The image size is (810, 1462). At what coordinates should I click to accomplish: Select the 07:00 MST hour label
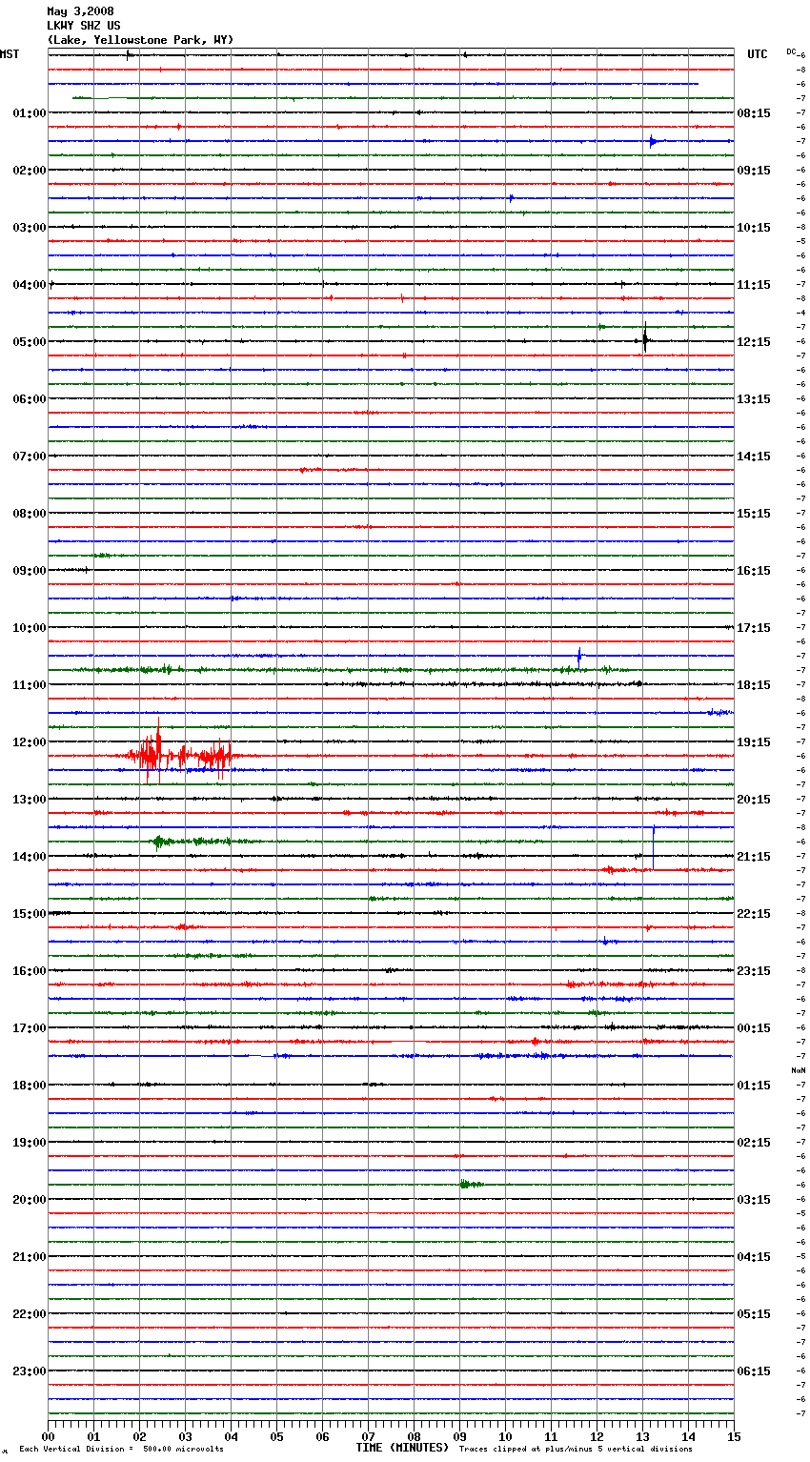(30, 457)
